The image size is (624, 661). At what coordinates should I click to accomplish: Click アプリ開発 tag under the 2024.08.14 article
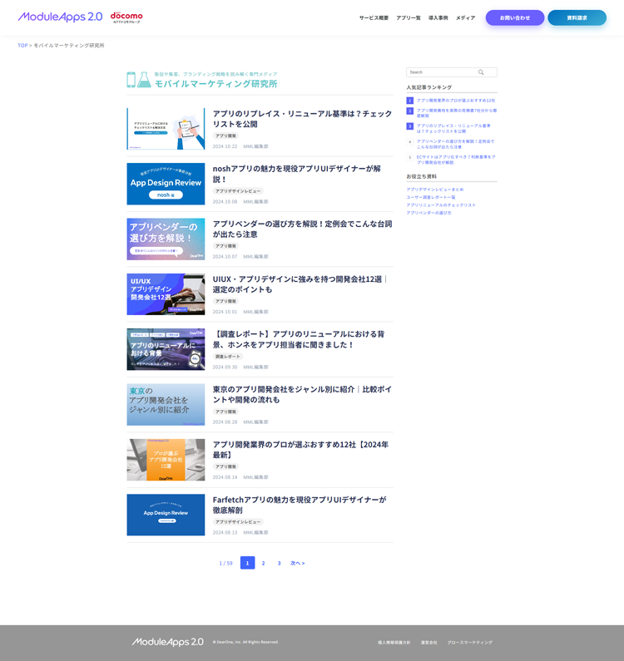(225, 466)
